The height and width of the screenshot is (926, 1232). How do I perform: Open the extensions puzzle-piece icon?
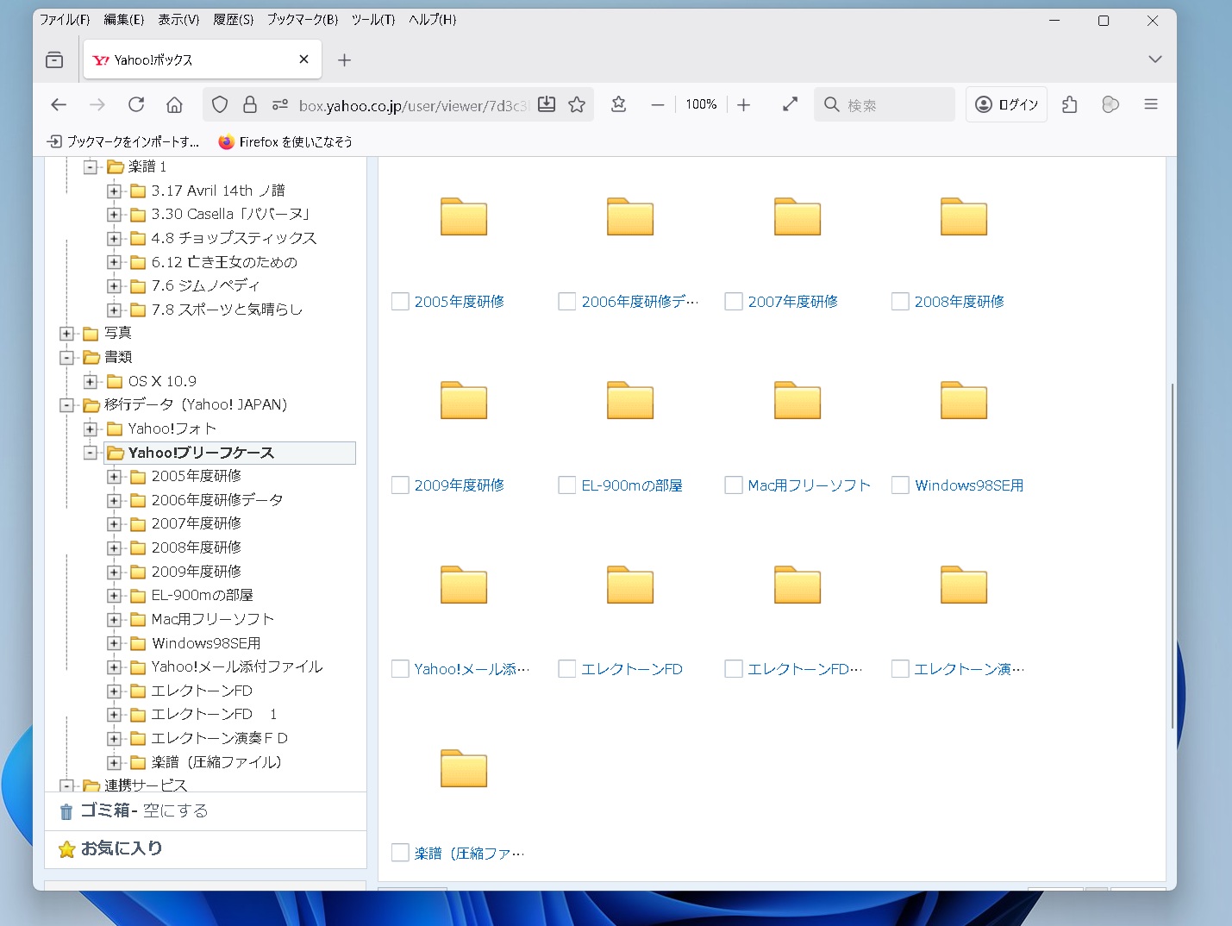tap(1069, 104)
